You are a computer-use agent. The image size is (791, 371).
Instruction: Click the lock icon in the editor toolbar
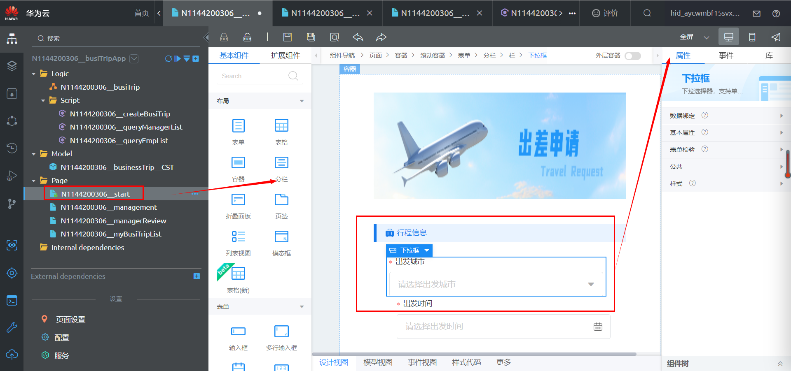pyautogui.click(x=224, y=37)
